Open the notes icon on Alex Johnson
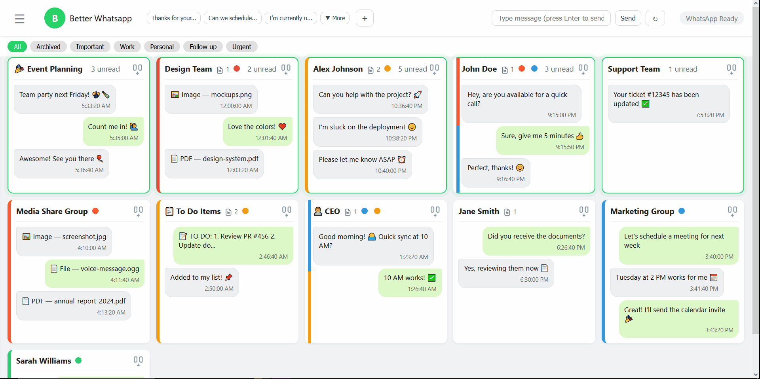760x379 pixels. (x=370, y=70)
